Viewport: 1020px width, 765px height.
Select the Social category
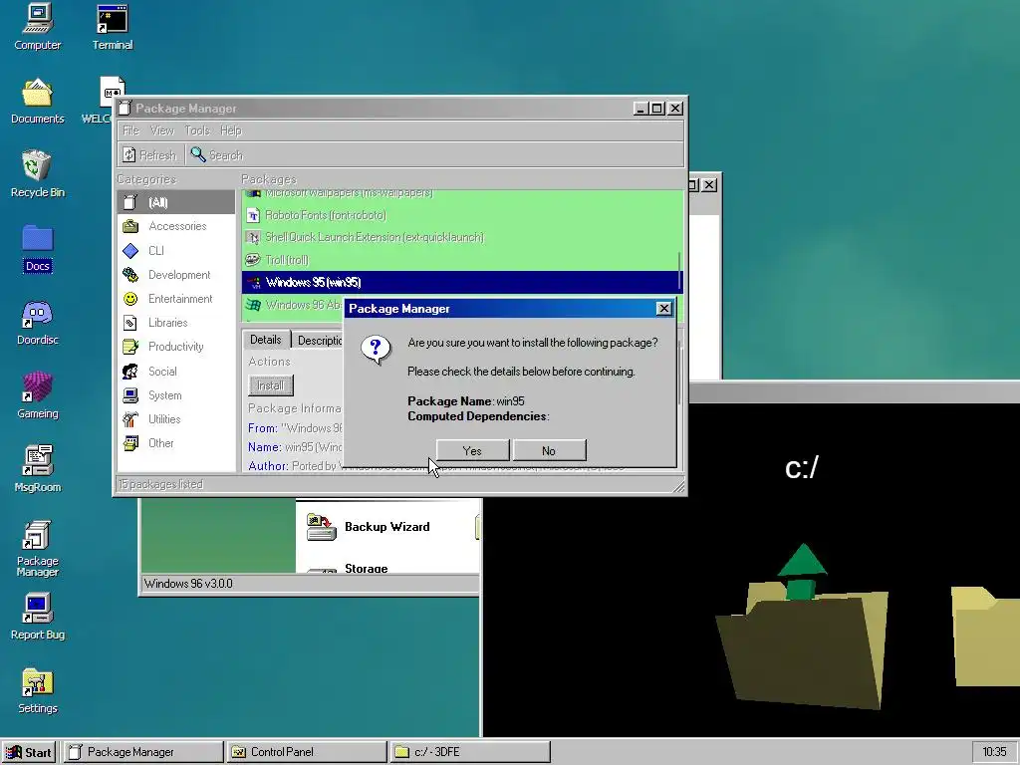[175, 371]
